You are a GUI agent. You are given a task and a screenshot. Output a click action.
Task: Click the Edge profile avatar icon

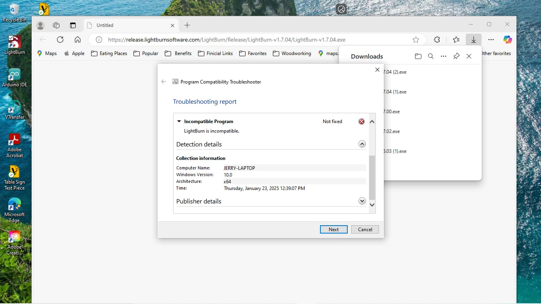(40, 25)
